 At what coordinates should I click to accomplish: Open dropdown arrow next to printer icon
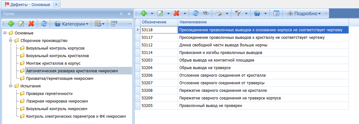[227, 14]
